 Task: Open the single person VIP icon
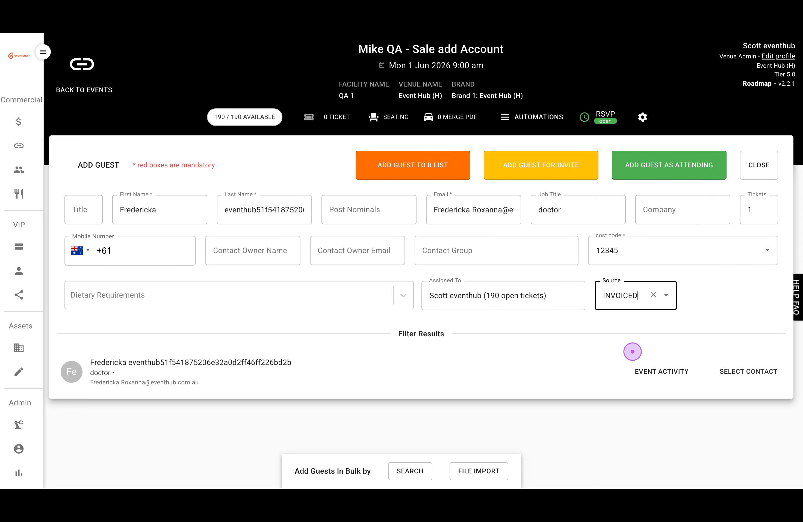click(x=19, y=271)
